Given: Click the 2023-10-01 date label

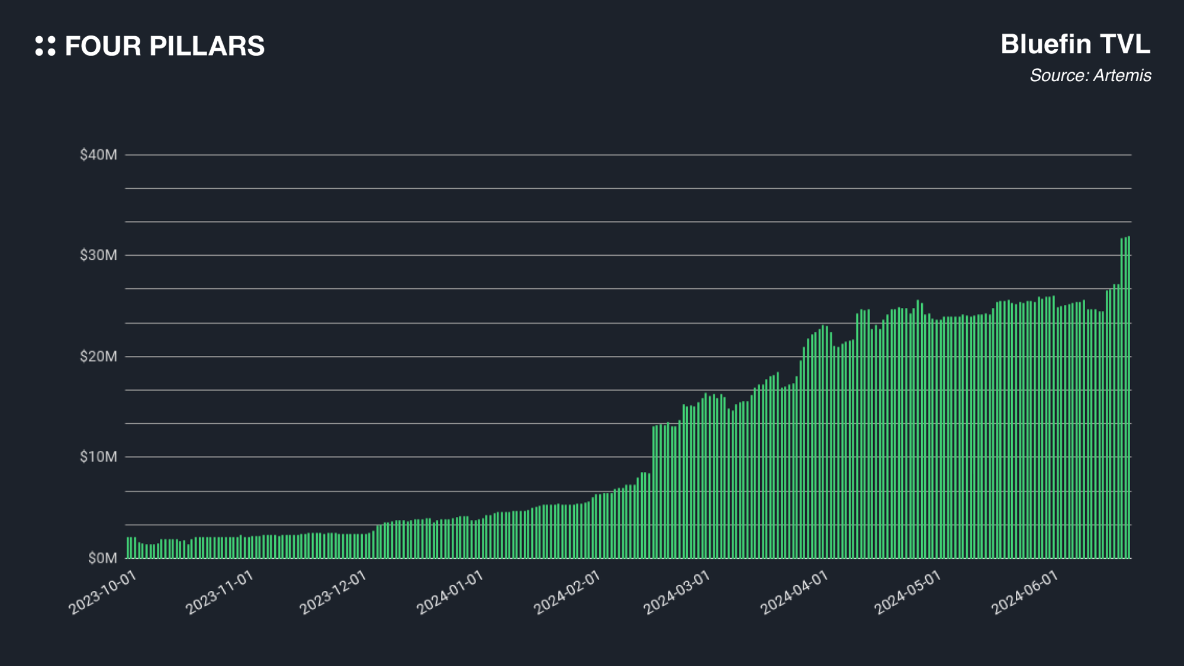Looking at the screenshot, I should pos(102,593).
